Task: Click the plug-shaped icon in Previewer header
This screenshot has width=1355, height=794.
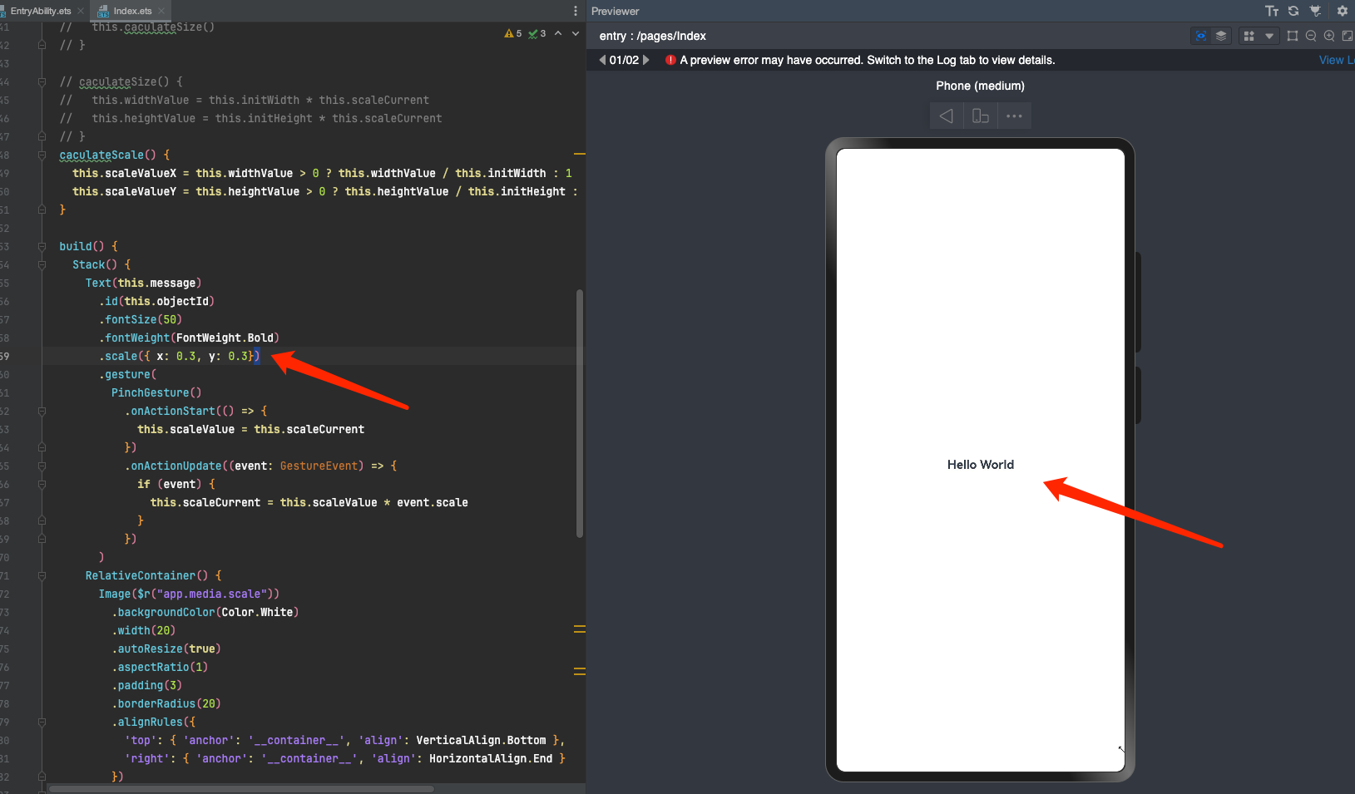Action: coord(1315,11)
